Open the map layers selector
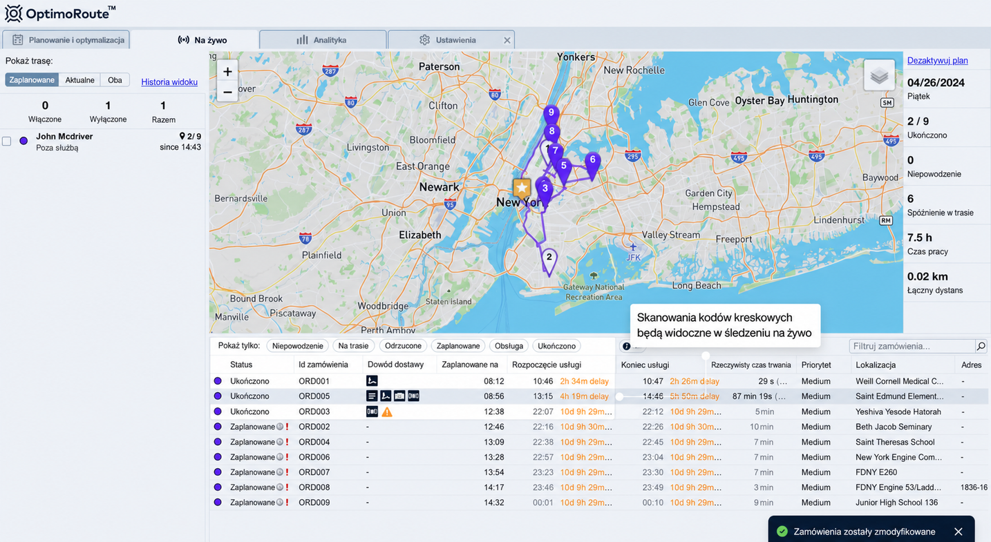The height and width of the screenshot is (542, 991). click(879, 75)
